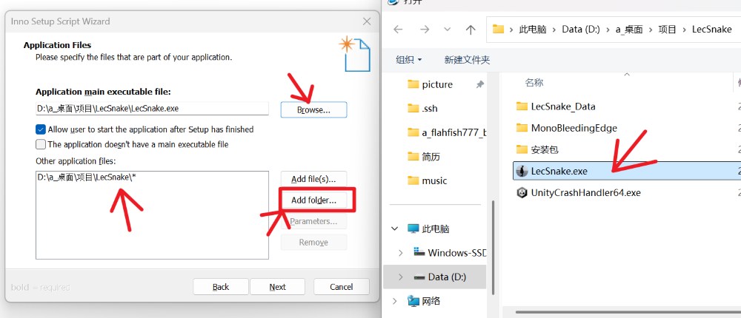This screenshot has width=741, height=318.
Task: Click the pin icon next to picture
Action: tap(479, 84)
